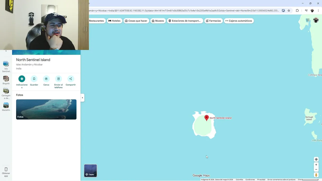Click the Islas Andamán y Nicobar subtitle
Viewport: 322px width, 181px height.
(x=29, y=65)
